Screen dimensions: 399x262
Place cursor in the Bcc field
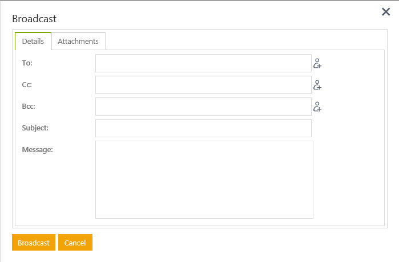pyautogui.click(x=203, y=107)
